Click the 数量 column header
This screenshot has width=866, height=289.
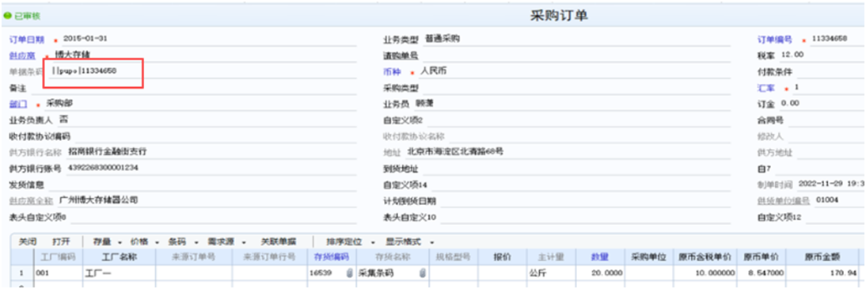tap(599, 257)
